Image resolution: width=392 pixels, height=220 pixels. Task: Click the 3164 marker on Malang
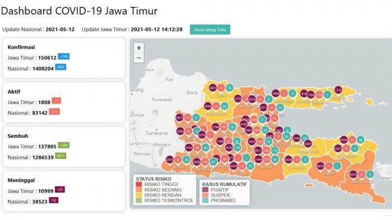click(x=259, y=159)
